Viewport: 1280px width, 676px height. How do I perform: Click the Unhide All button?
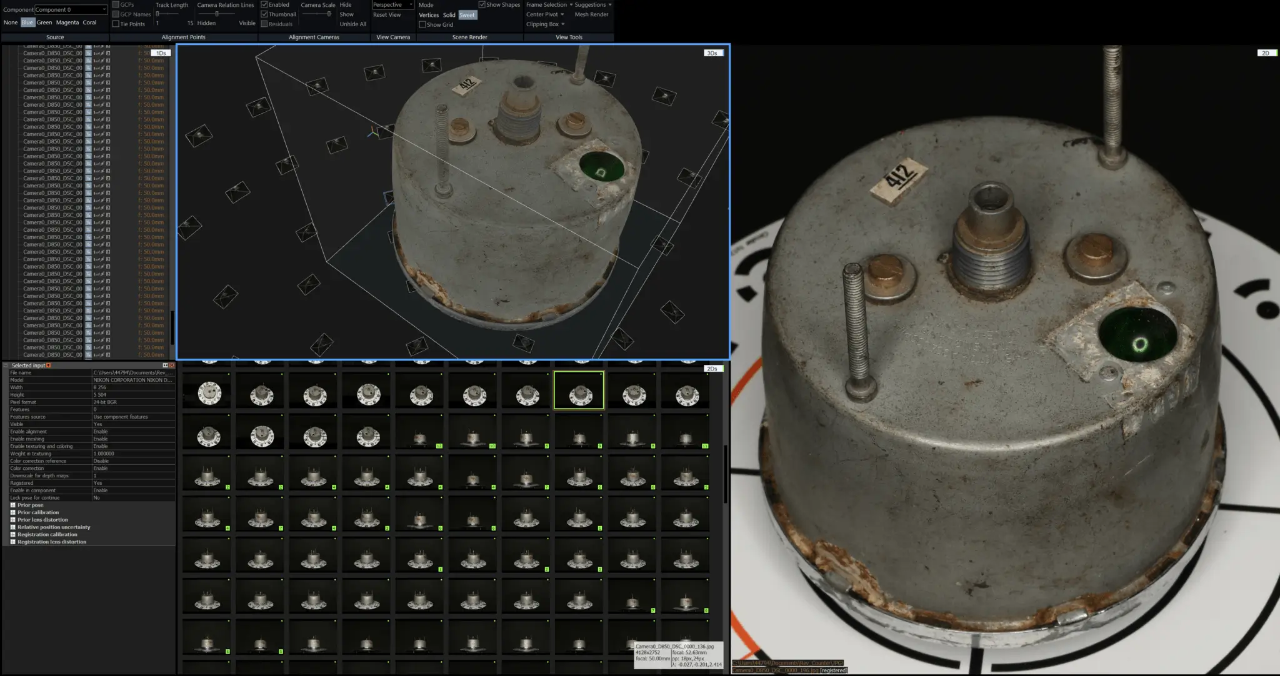point(352,24)
